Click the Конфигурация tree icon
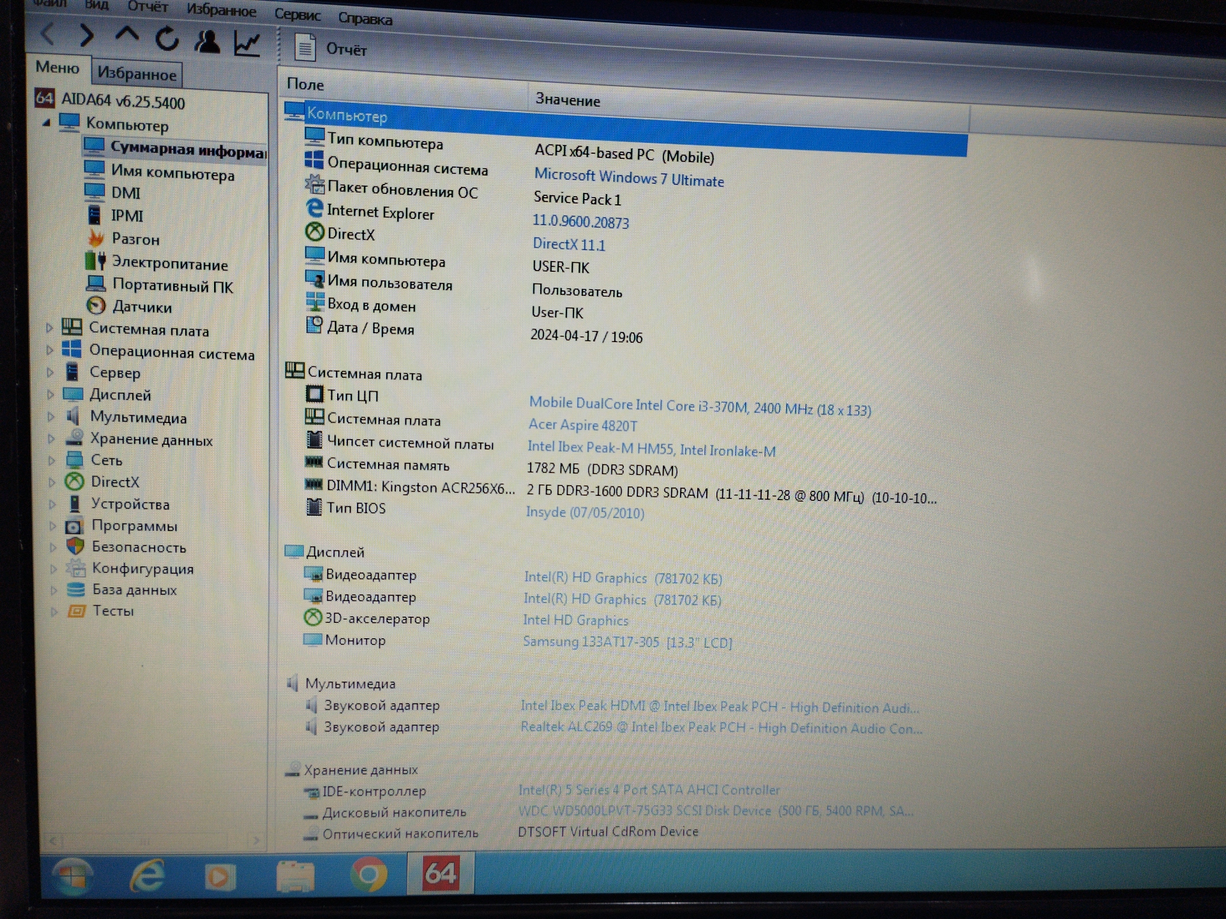Viewport: 1226px width, 919px height. (x=76, y=568)
